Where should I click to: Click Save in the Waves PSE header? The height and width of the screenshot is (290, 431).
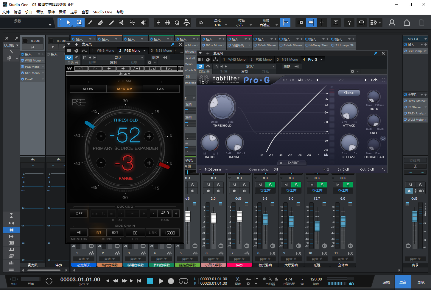tap(169, 68)
